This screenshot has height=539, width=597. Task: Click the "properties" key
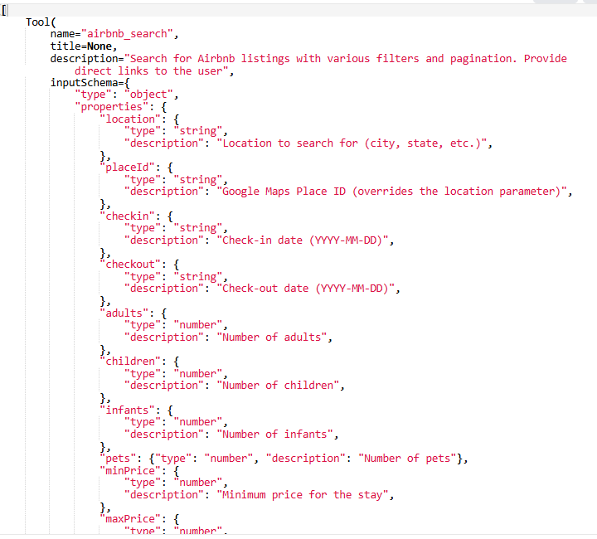point(111,107)
